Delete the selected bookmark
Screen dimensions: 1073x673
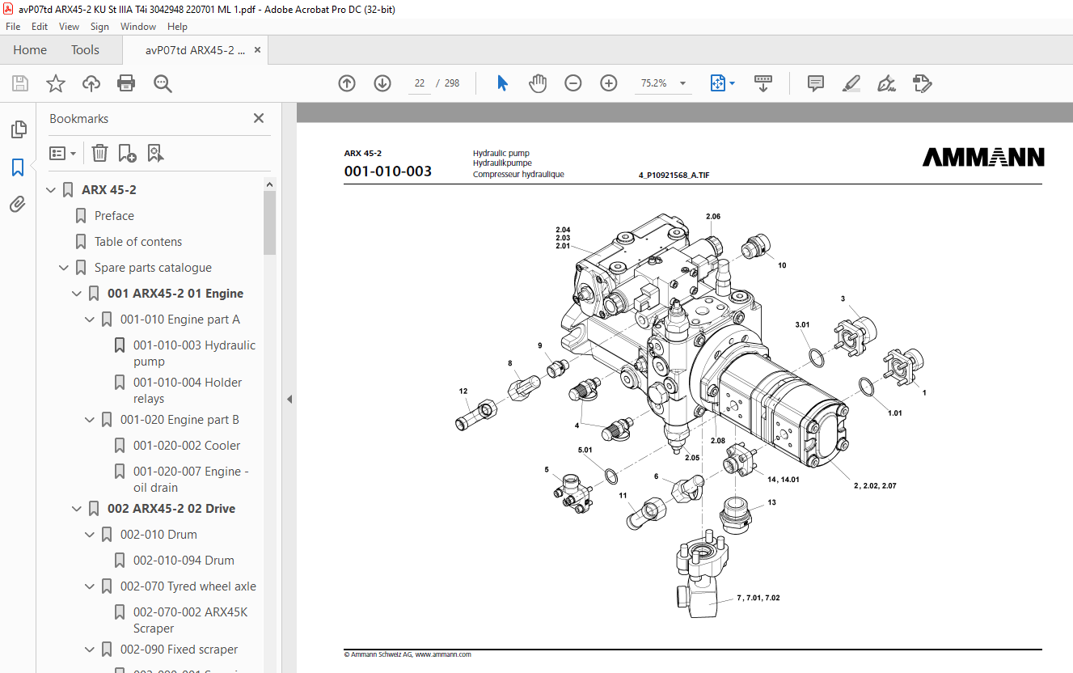[x=99, y=153]
